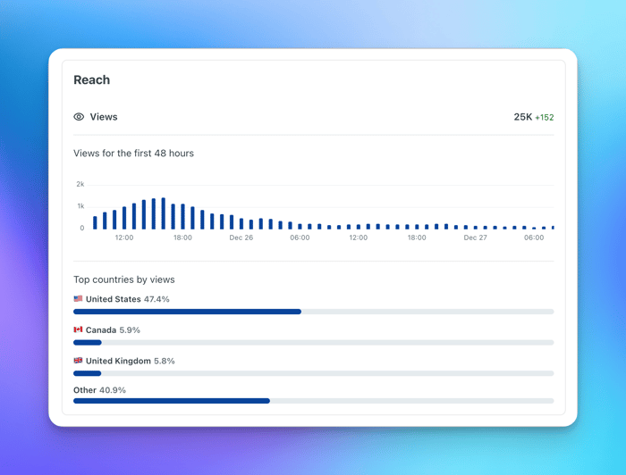Viewport: 626px width, 475px height.
Task: Click the Canada 5.9% progress bar
Action: point(313,343)
